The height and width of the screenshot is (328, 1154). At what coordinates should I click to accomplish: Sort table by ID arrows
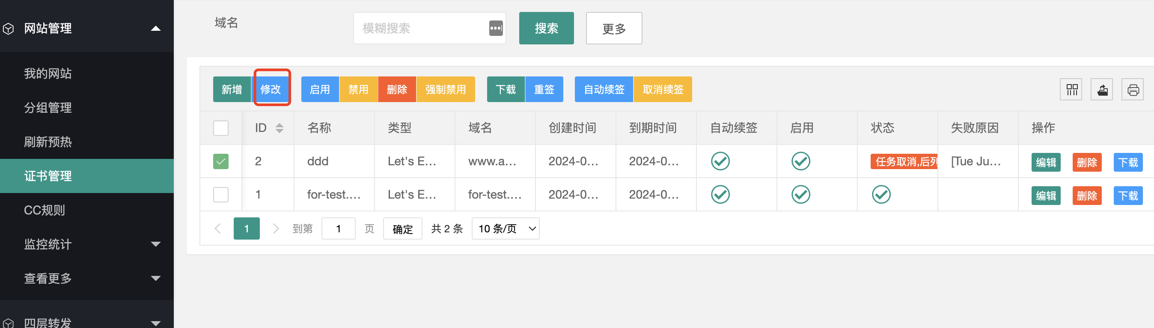280,128
